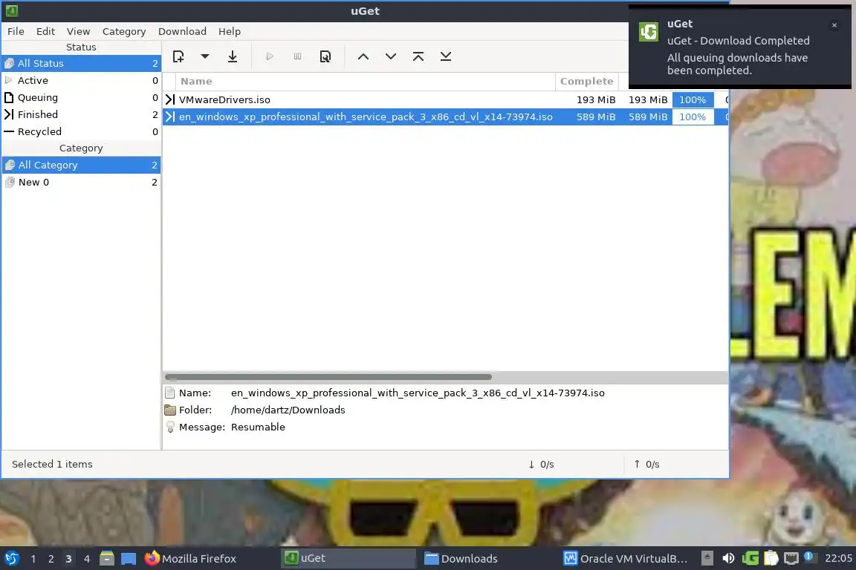
Task: Click the Set Runnable play icon
Action: [x=270, y=56]
